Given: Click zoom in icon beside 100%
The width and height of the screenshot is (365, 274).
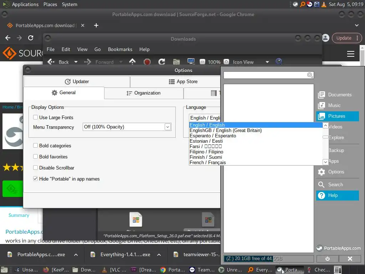Looking at the screenshot, I should [226, 62].
